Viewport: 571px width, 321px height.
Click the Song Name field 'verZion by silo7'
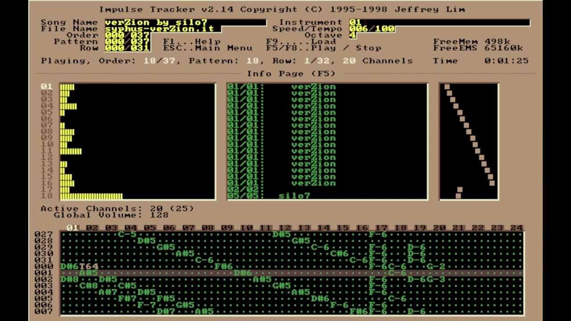(185, 22)
